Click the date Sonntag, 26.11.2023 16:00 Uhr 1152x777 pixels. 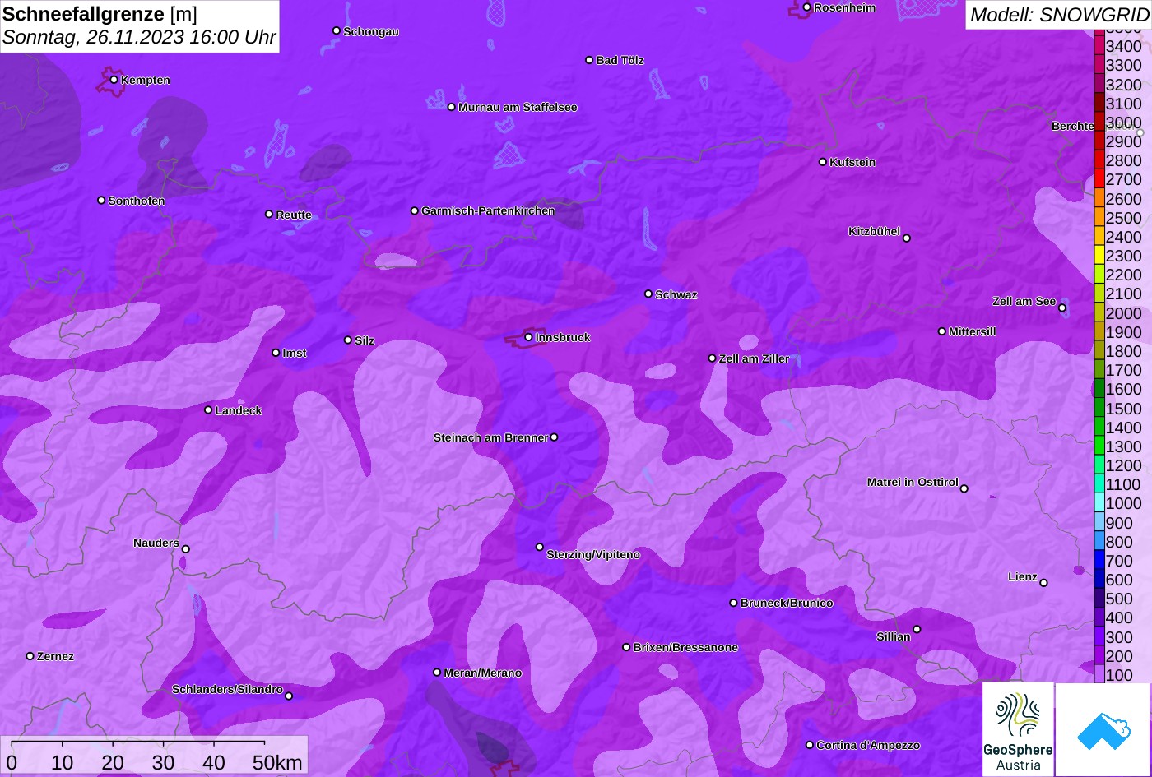pos(139,37)
